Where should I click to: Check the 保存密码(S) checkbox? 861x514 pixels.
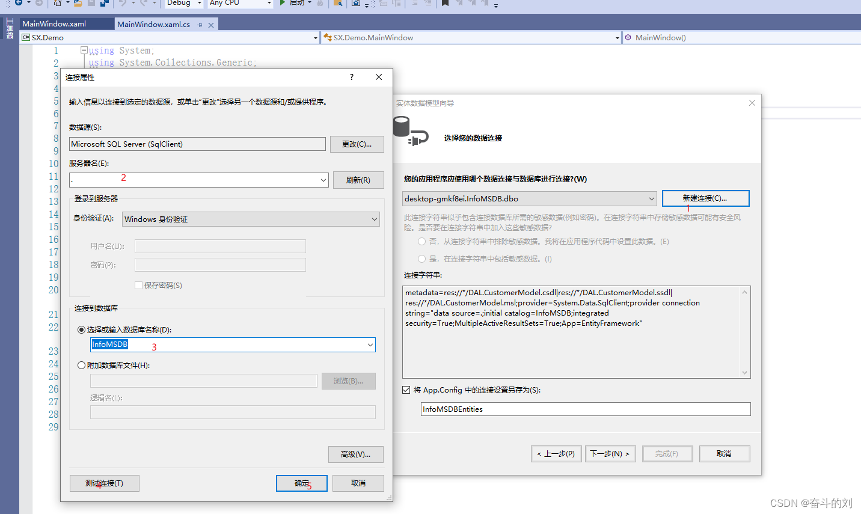pos(139,285)
